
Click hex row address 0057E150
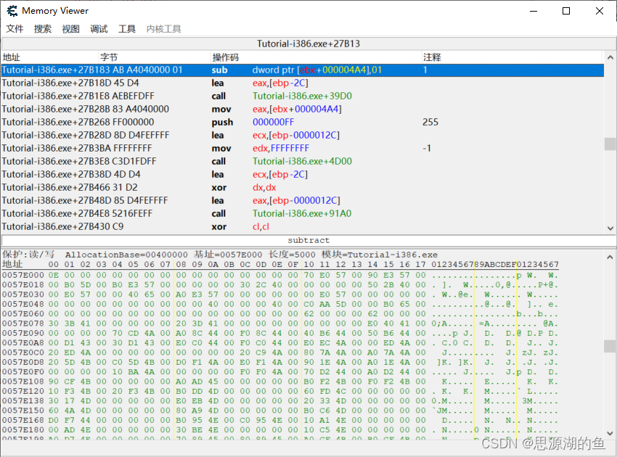tap(23, 411)
